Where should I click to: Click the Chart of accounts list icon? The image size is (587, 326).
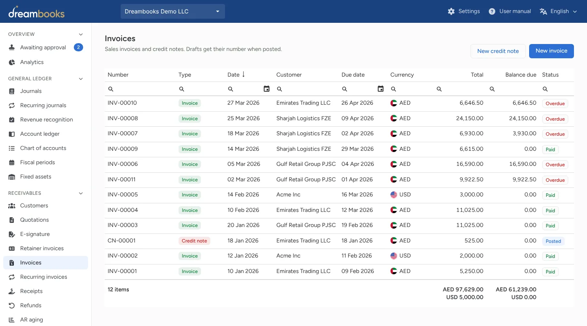pos(12,148)
